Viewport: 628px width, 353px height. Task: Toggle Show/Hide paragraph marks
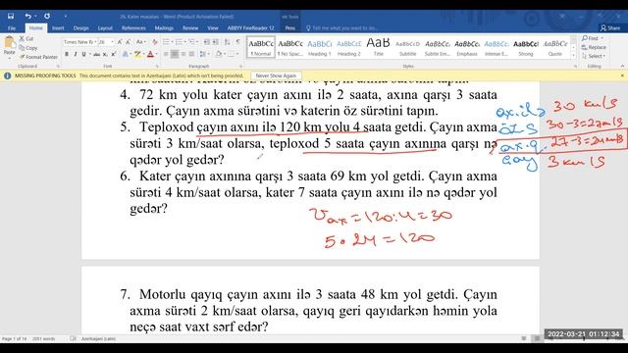pos(238,42)
